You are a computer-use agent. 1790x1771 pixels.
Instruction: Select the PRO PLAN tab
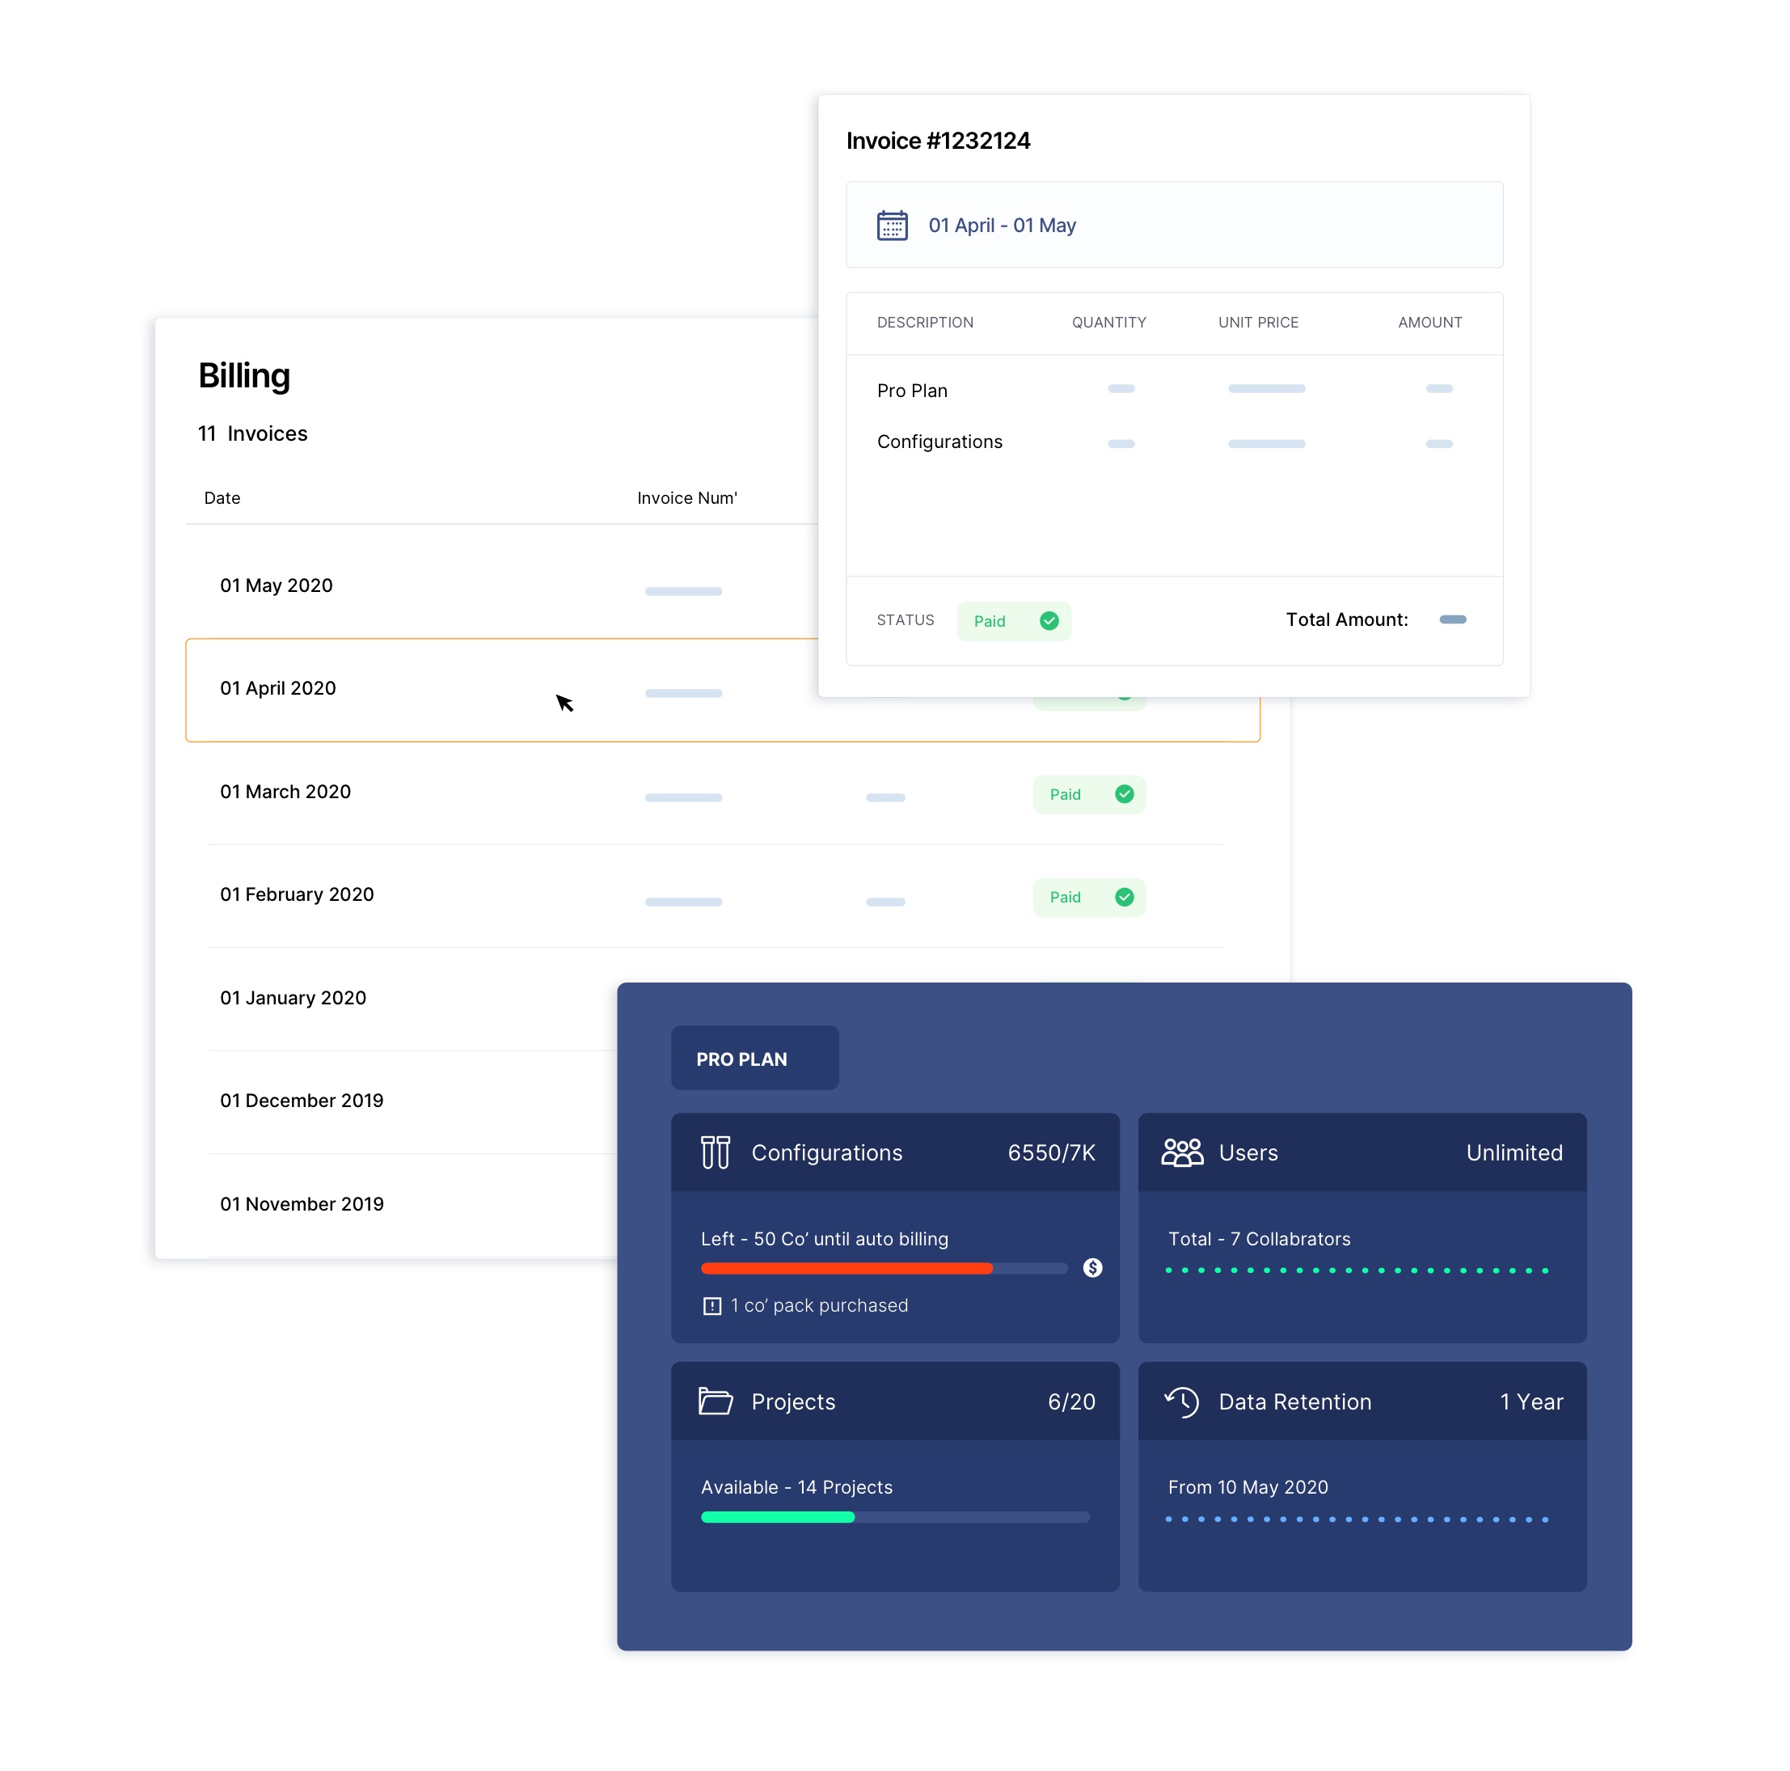[755, 1059]
